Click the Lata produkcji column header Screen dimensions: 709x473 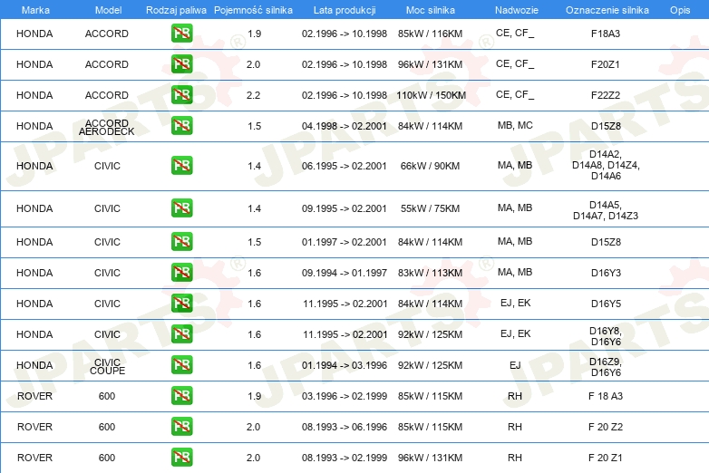(345, 10)
